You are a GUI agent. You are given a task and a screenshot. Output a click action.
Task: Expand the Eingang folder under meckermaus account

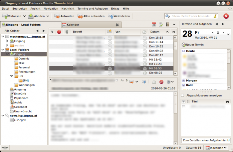click(7, 41)
